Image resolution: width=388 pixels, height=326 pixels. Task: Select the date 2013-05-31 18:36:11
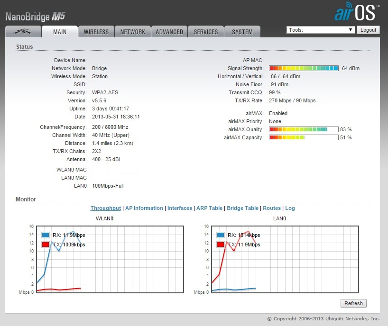coord(116,117)
